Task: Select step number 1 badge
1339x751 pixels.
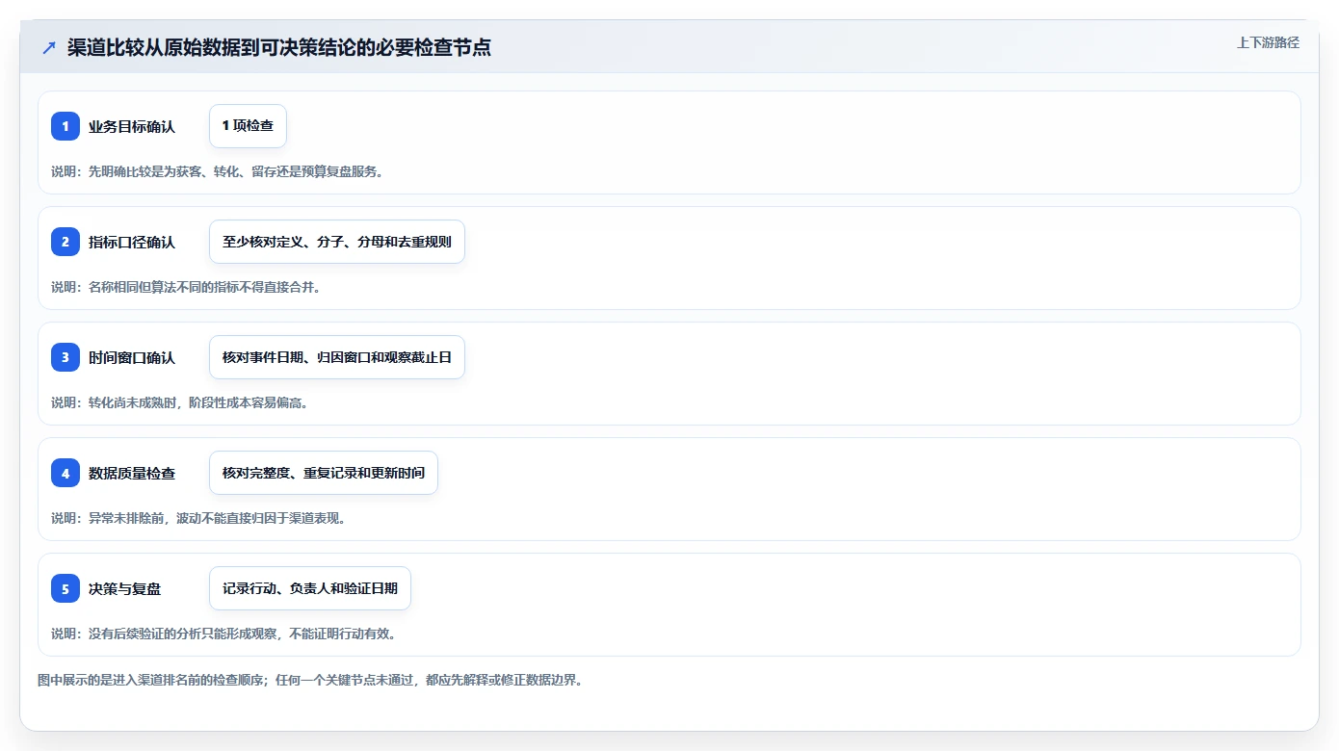Action: [66, 126]
